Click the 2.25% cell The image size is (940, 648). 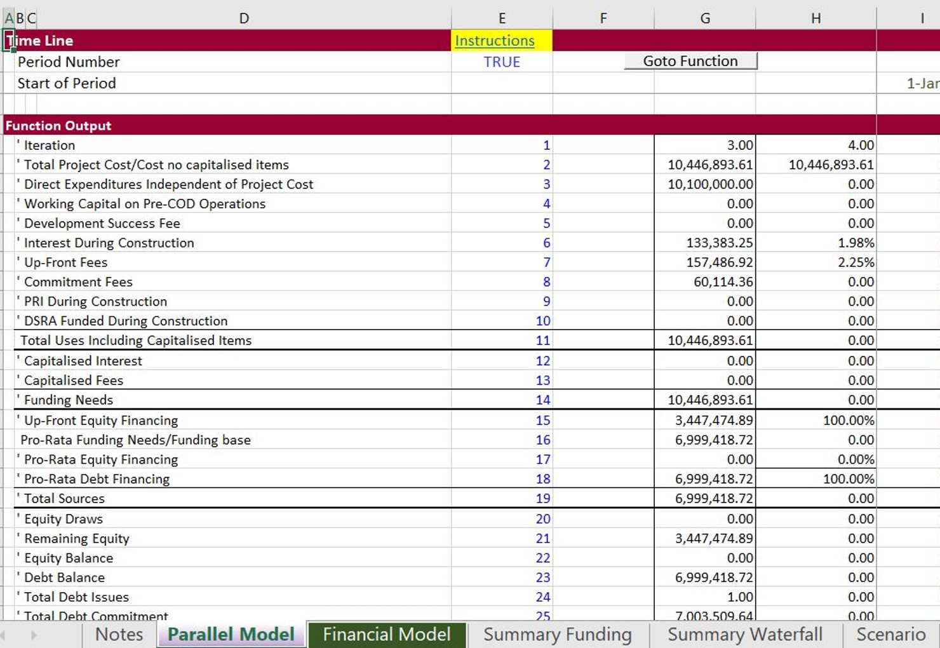(x=816, y=262)
